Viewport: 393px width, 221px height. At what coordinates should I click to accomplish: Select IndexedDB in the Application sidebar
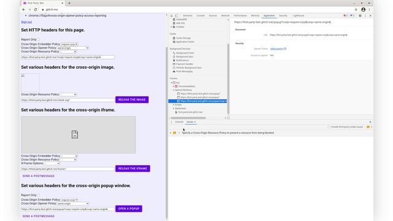(x=181, y=20)
